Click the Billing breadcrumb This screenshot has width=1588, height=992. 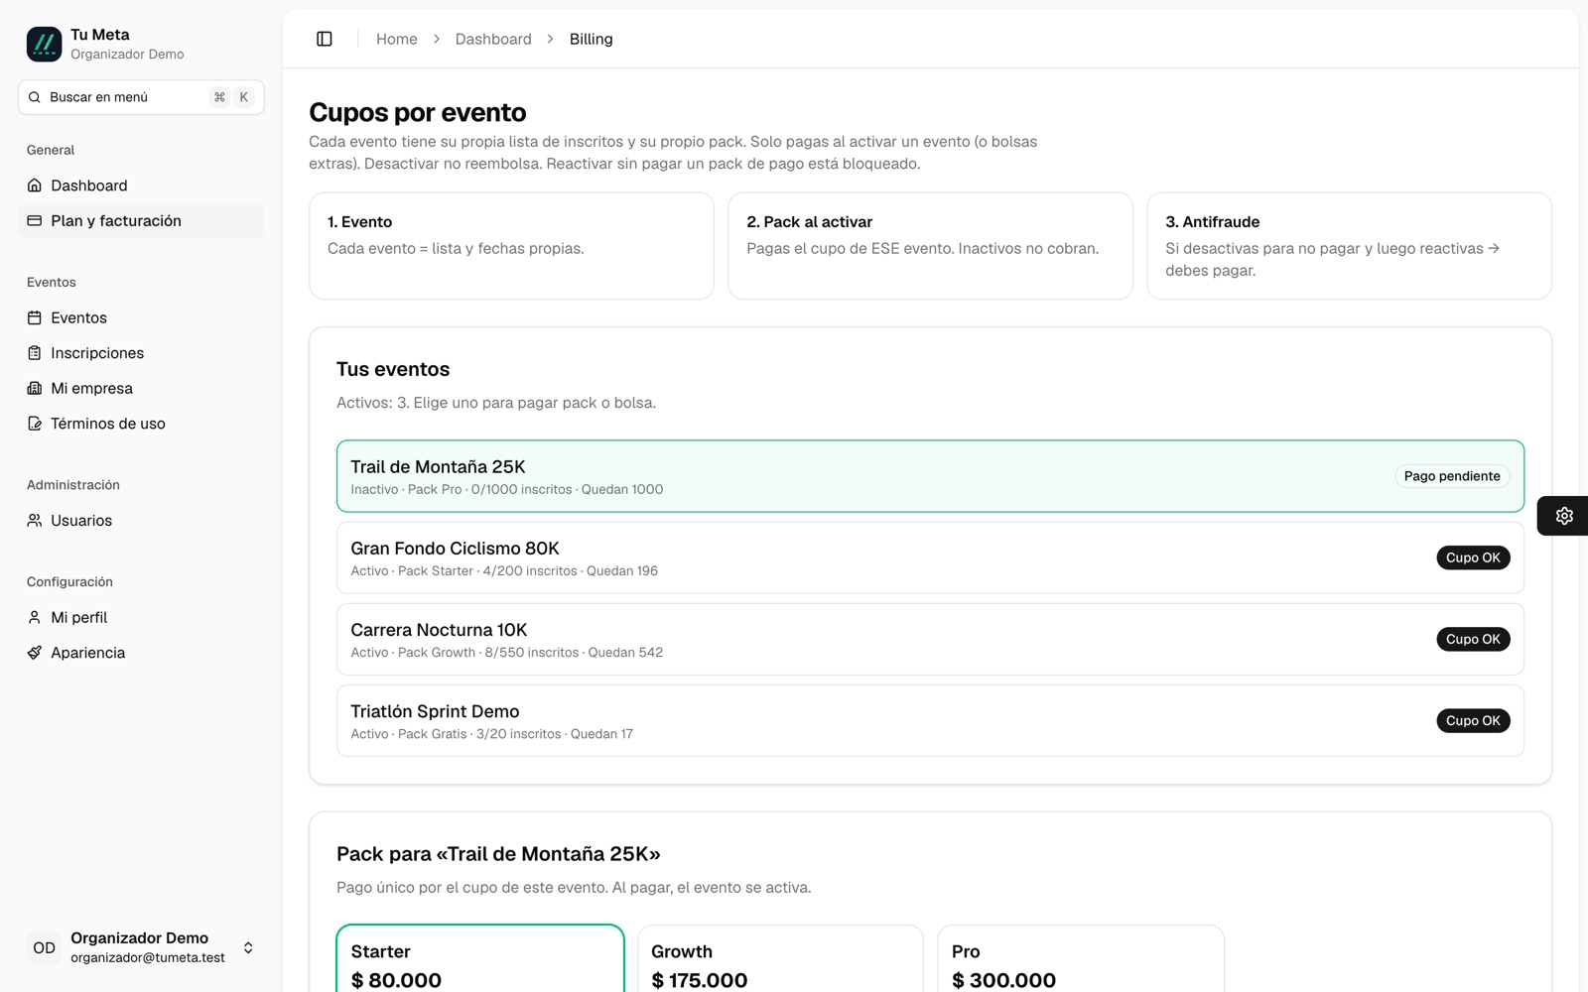[x=592, y=39]
